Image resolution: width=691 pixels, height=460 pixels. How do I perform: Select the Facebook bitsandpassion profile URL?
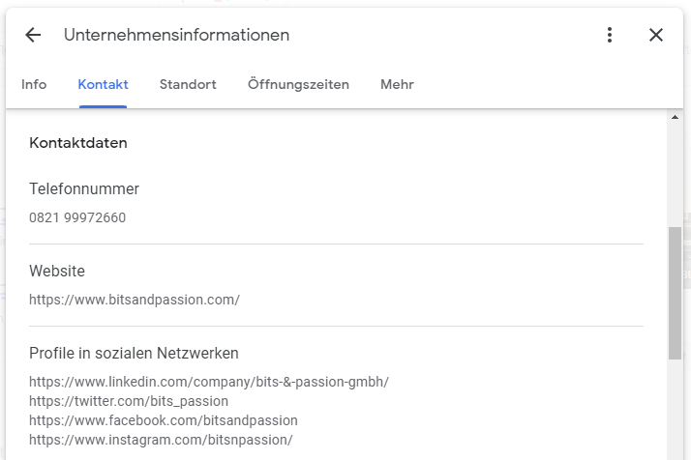point(163,420)
